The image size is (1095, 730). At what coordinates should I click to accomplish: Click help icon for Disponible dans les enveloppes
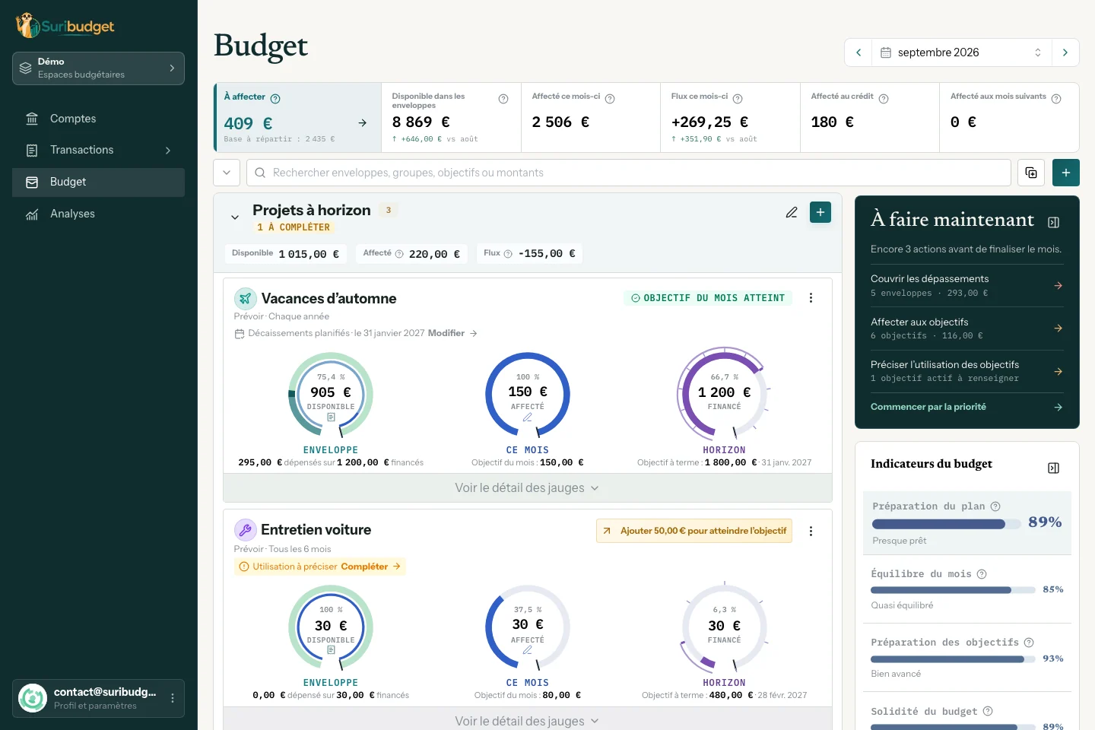pos(503,99)
